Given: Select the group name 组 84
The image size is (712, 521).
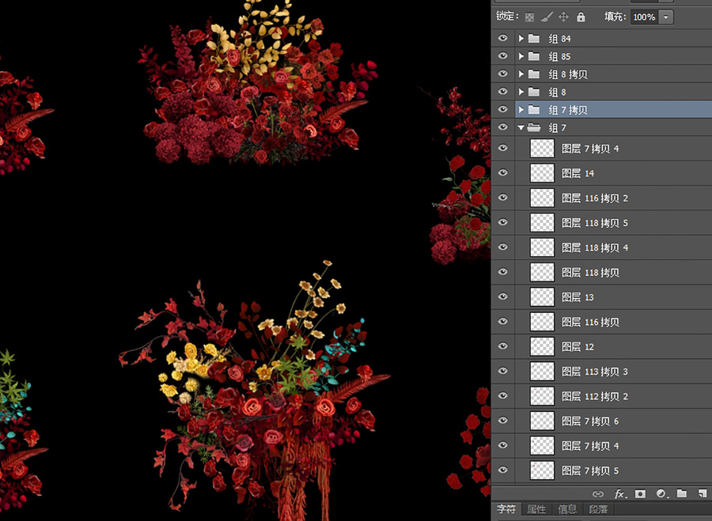Looking at the screenshot, I should click(x=559, y=39).
